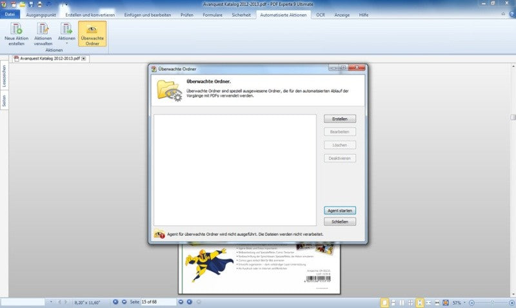
Task: Click Schließen to dismiss the dialog
Action: point(340,222)
